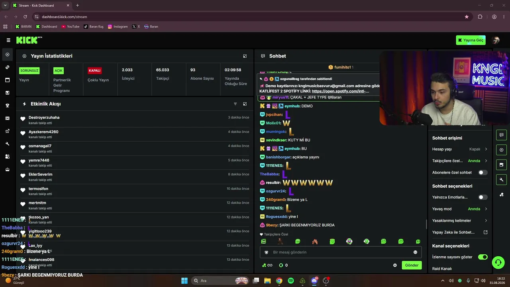Open File Explorer from the taskbar

pyautogui.click(x=267, y=281)
